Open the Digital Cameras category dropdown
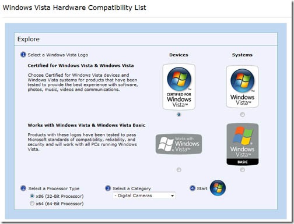 pyautogui.click(x=144, y=195)
